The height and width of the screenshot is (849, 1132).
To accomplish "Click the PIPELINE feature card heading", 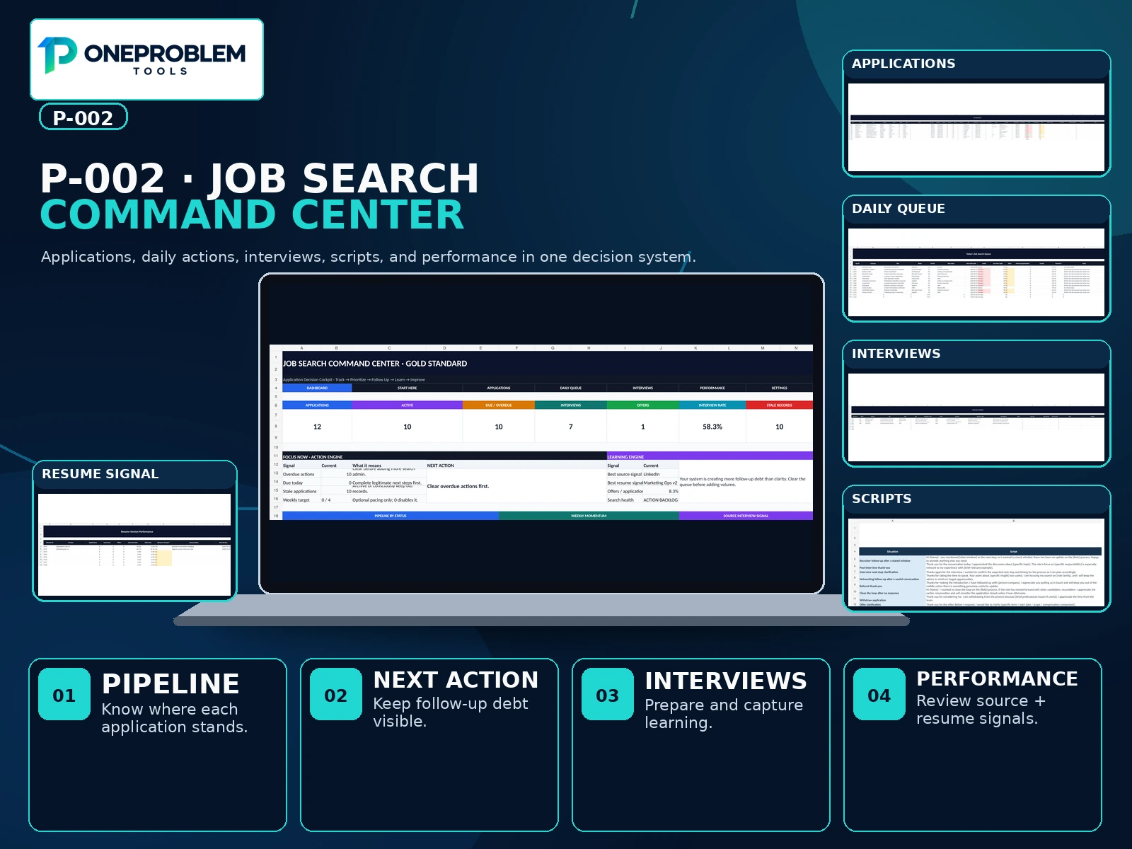I will pos(171,684).
